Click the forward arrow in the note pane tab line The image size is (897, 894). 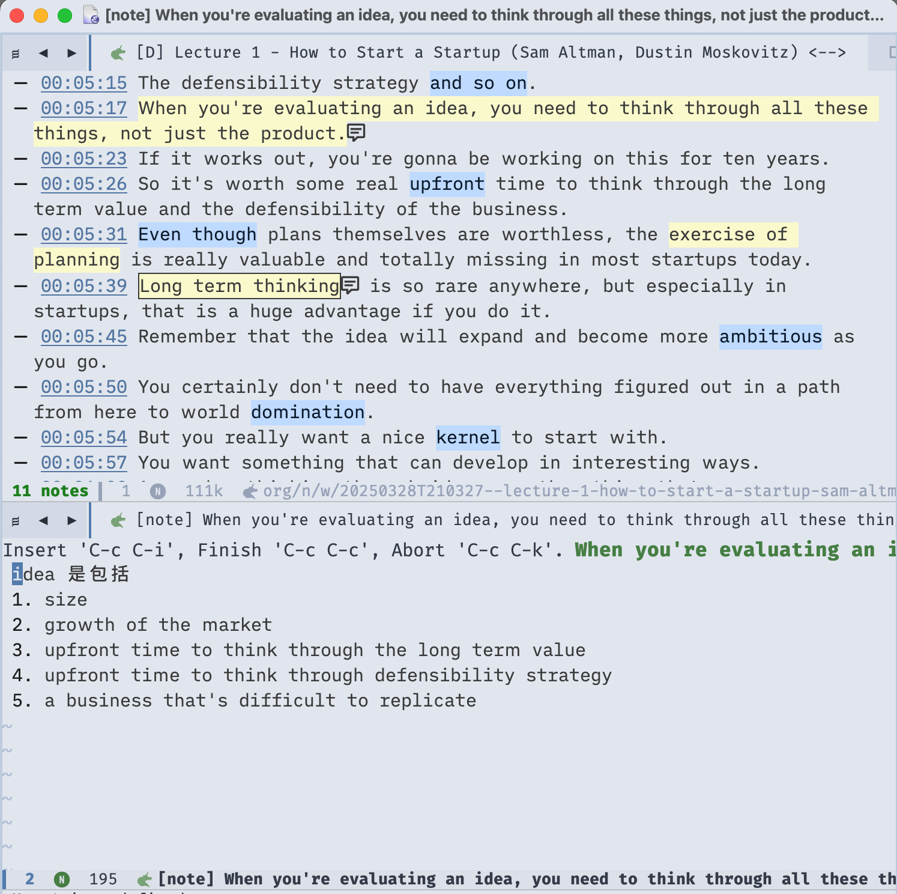click(x=72, y=520)
